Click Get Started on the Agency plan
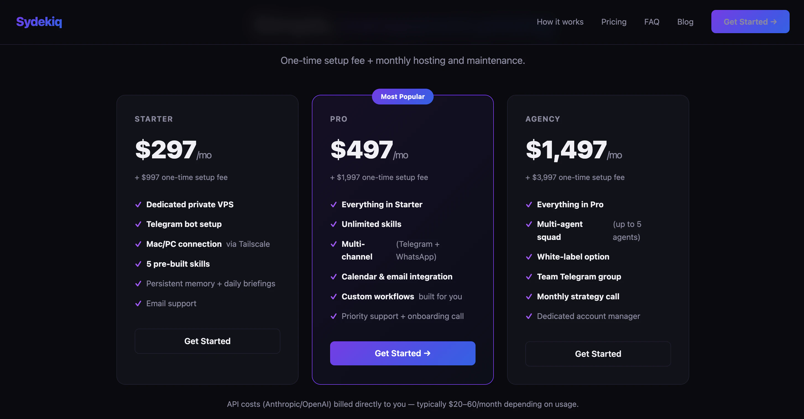 click(598, 354)
